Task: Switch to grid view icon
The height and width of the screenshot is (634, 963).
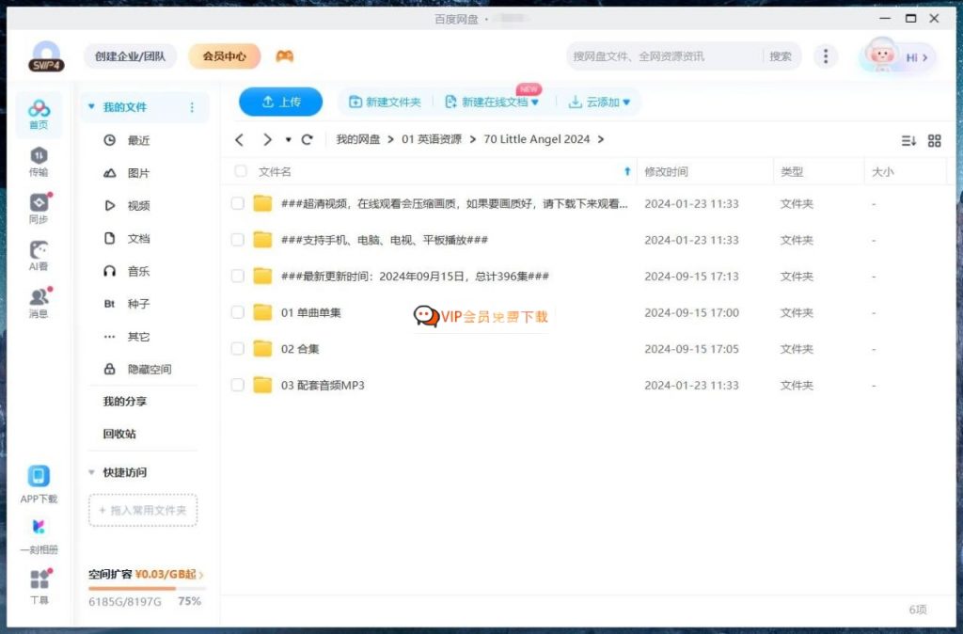Action: (x=934, y=141)
